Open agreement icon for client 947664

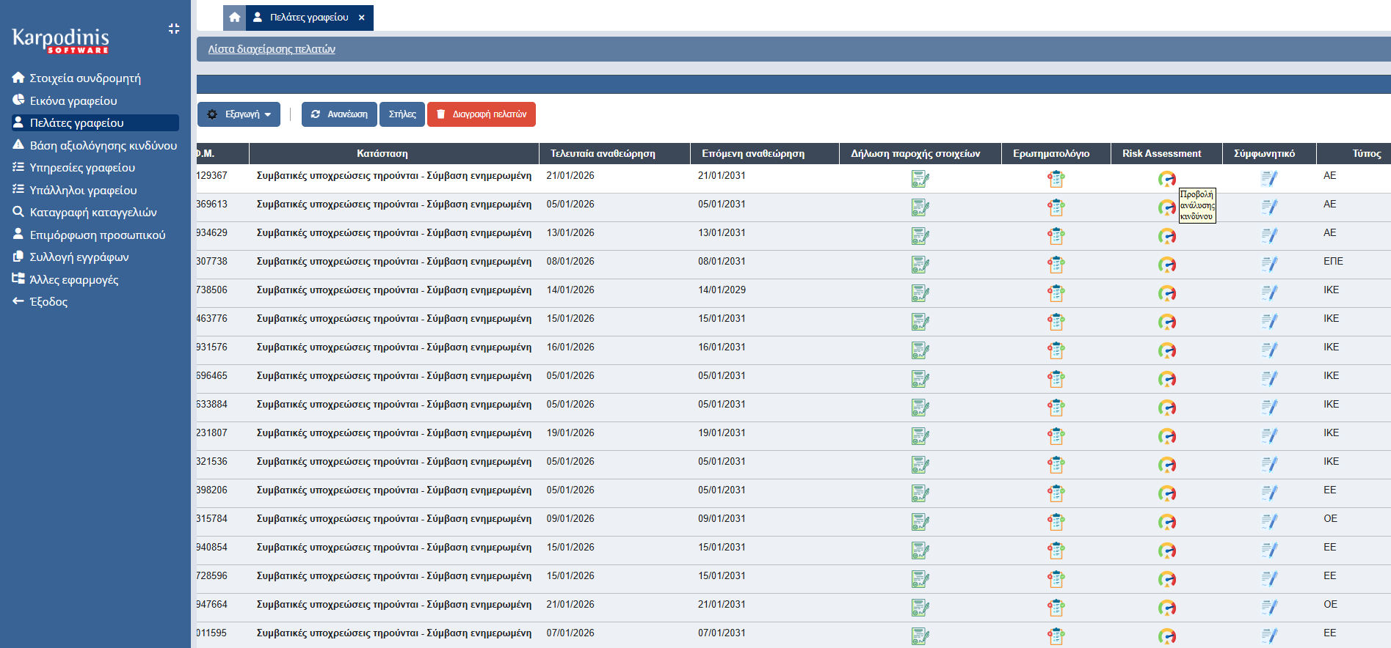click(1269, 608)
